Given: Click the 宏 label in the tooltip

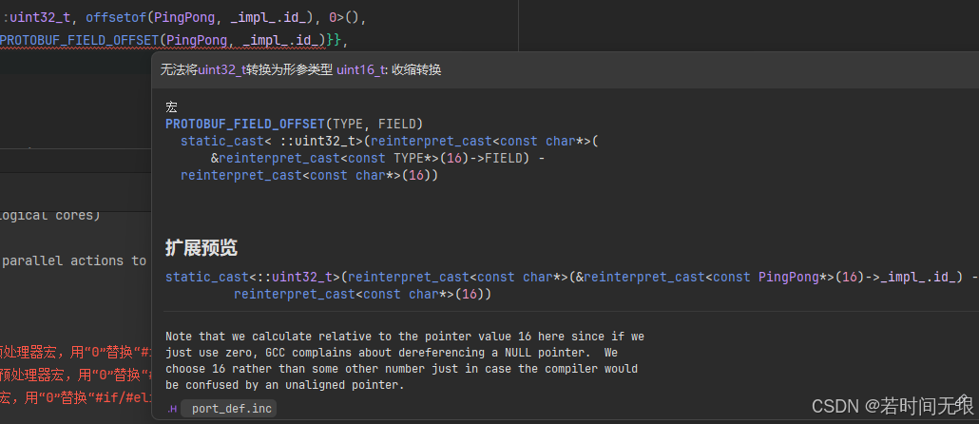Looking at the screenshot, I should pyautogui.click(x=171, y=106).
